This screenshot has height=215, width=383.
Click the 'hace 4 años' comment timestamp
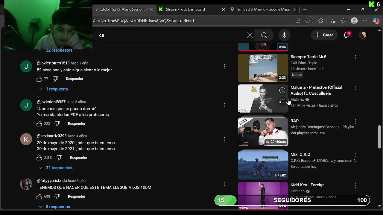pyautogui.click(x=77, y=136)
